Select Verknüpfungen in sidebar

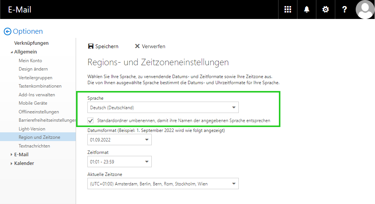pyautogui.click(x=31, y=43)
